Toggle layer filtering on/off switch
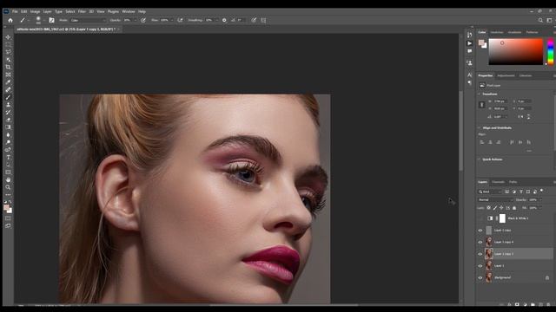Viewport: 556px width, 312px height. click(541, 191)
